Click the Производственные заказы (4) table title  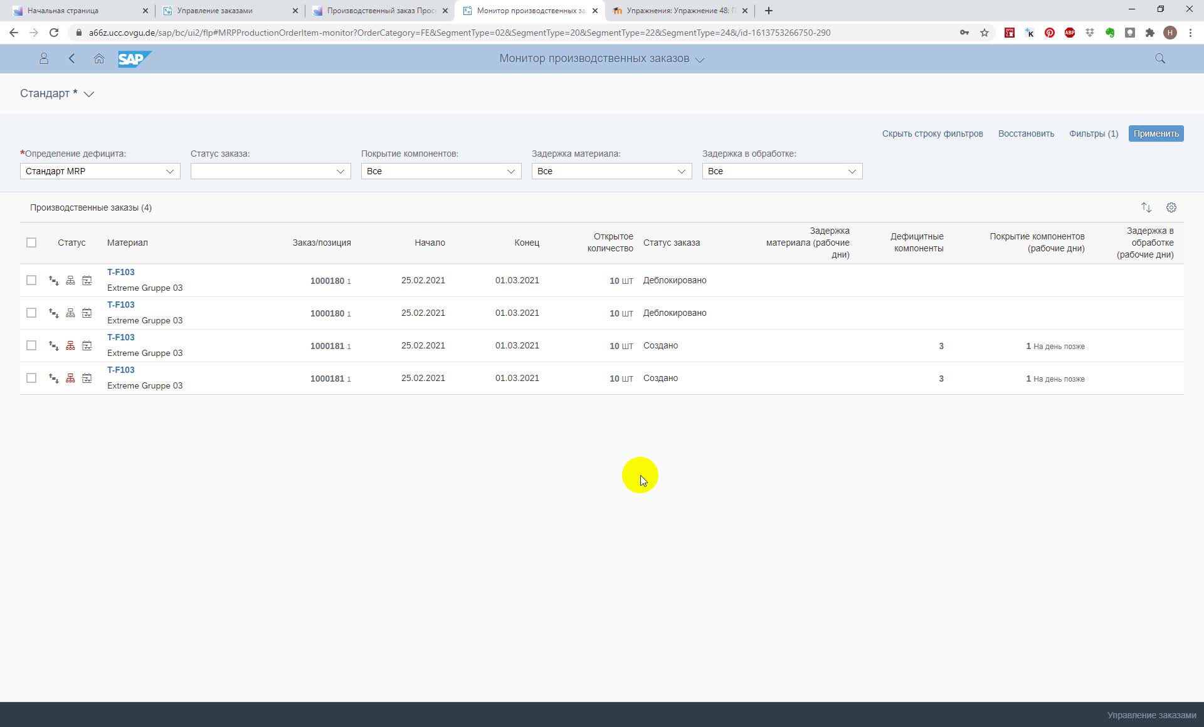tap(91, 207)
